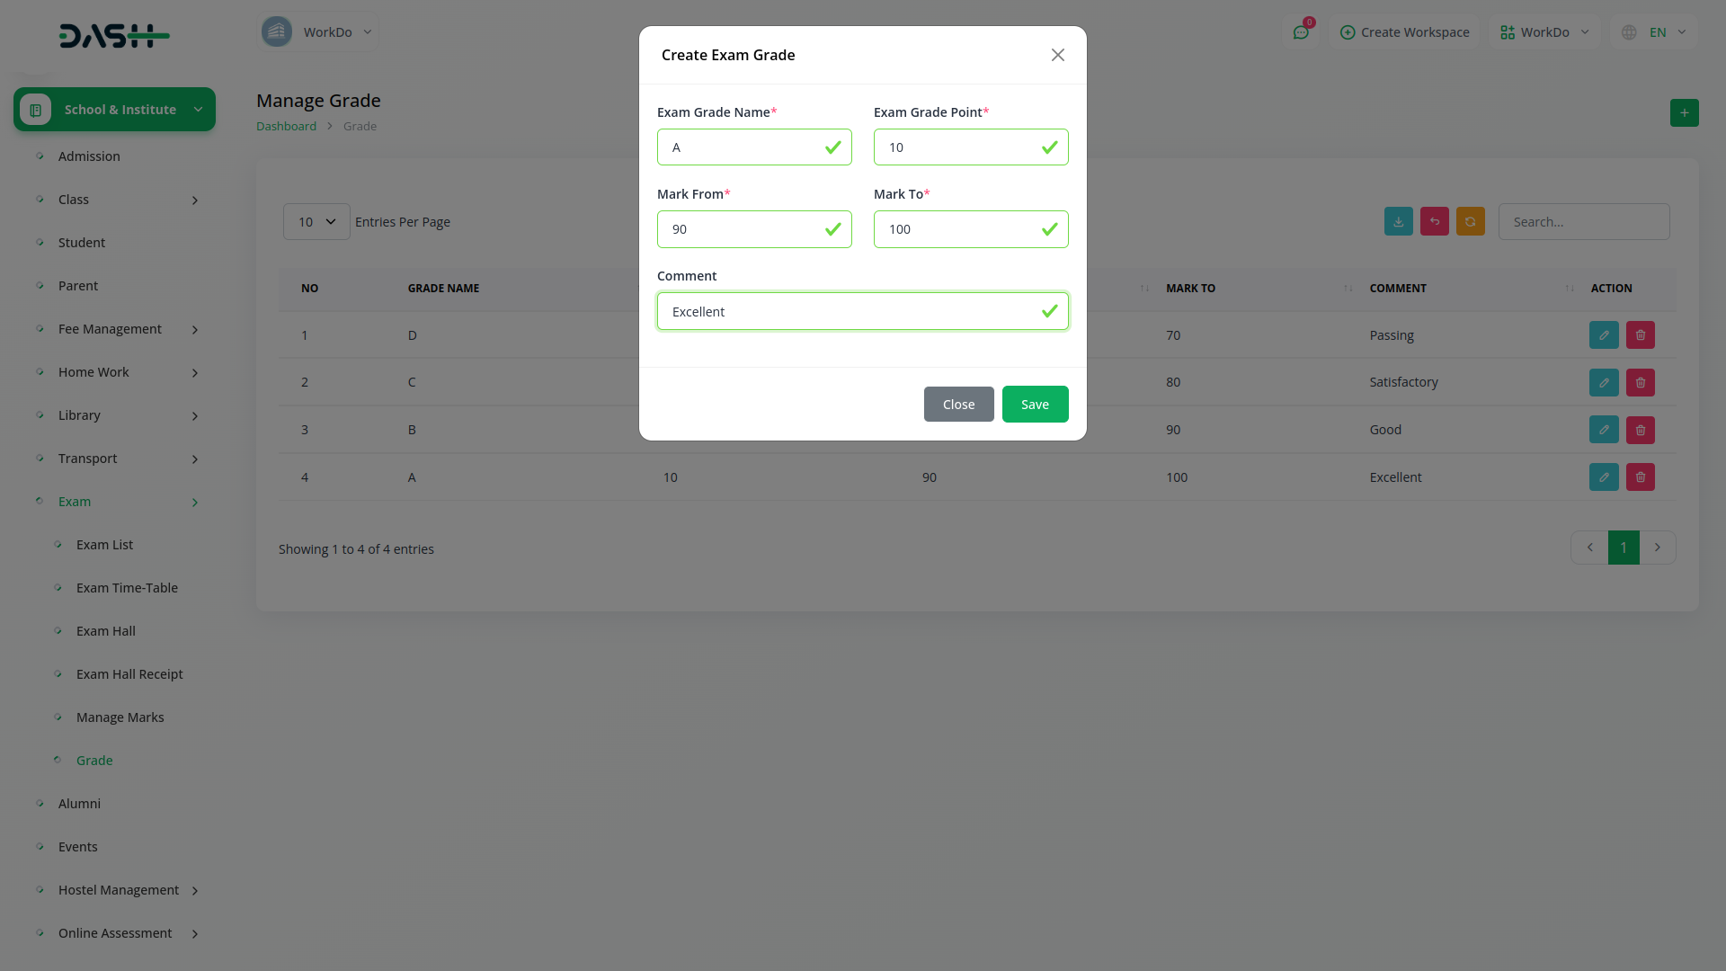Click edit pencil icon for Satisfactory row

coord(1604,383)
